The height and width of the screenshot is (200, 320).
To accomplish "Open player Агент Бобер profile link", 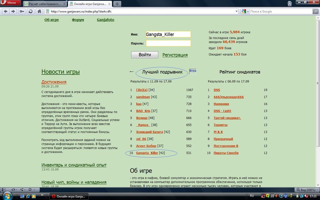I will 146,146.
